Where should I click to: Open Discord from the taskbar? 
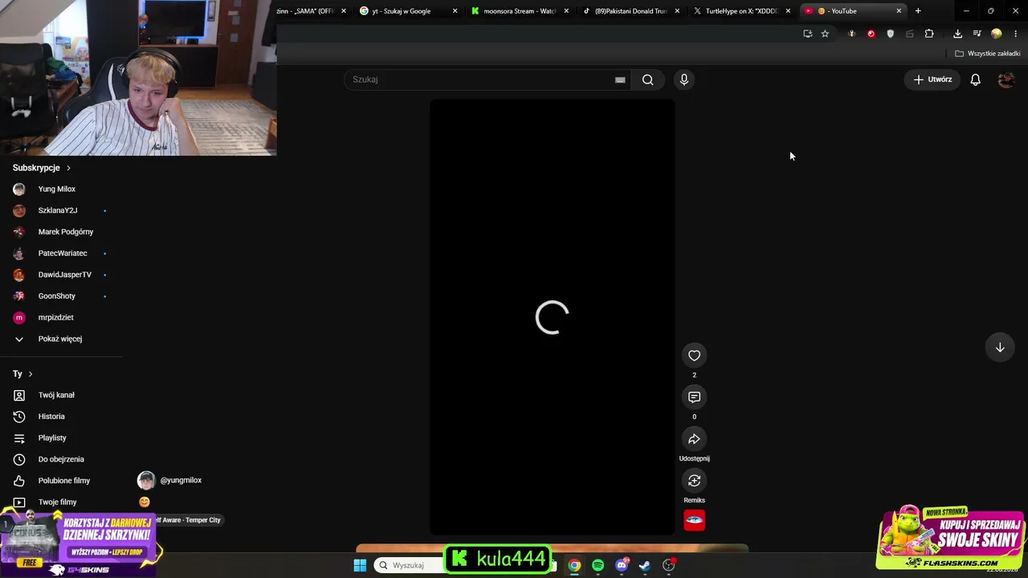click(x=622, y=565)
